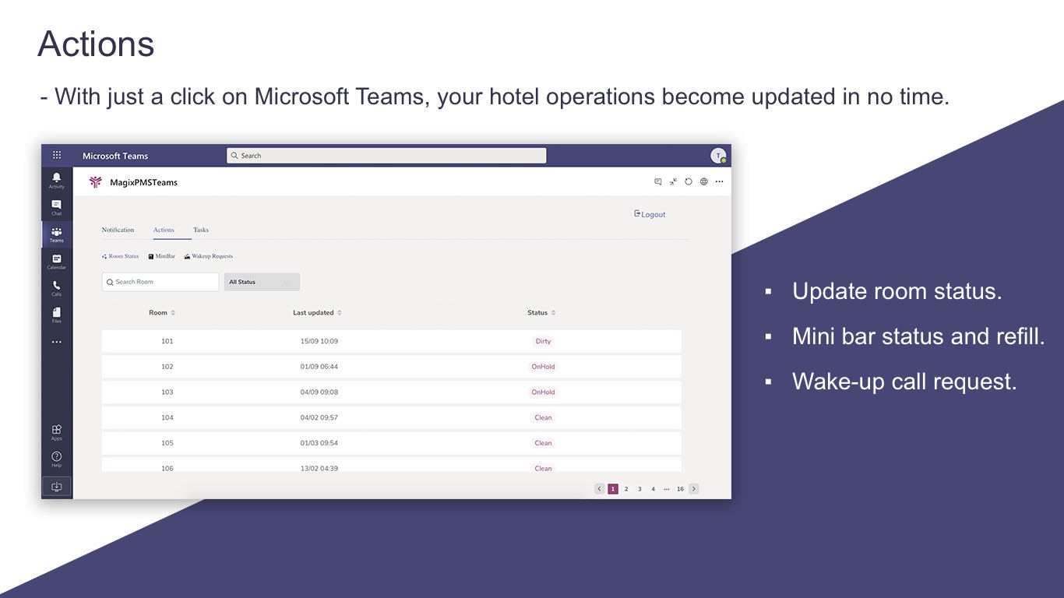Select the Teams icon in sidebar
1064x598 pixels.
(57, 234)
